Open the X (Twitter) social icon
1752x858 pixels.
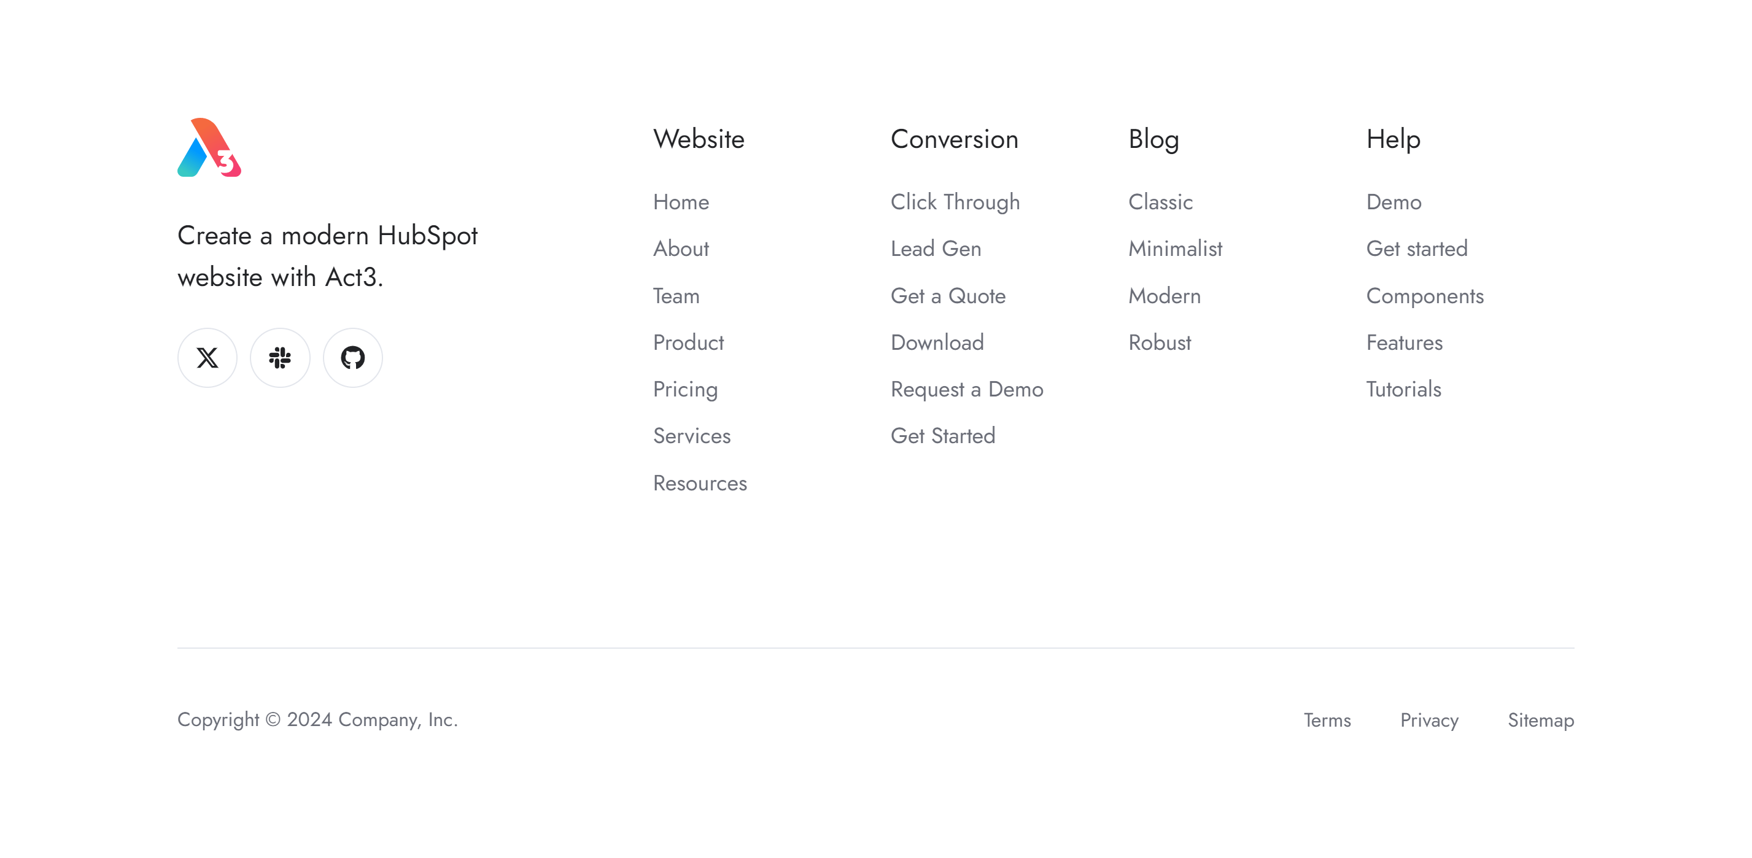(207, 358)
